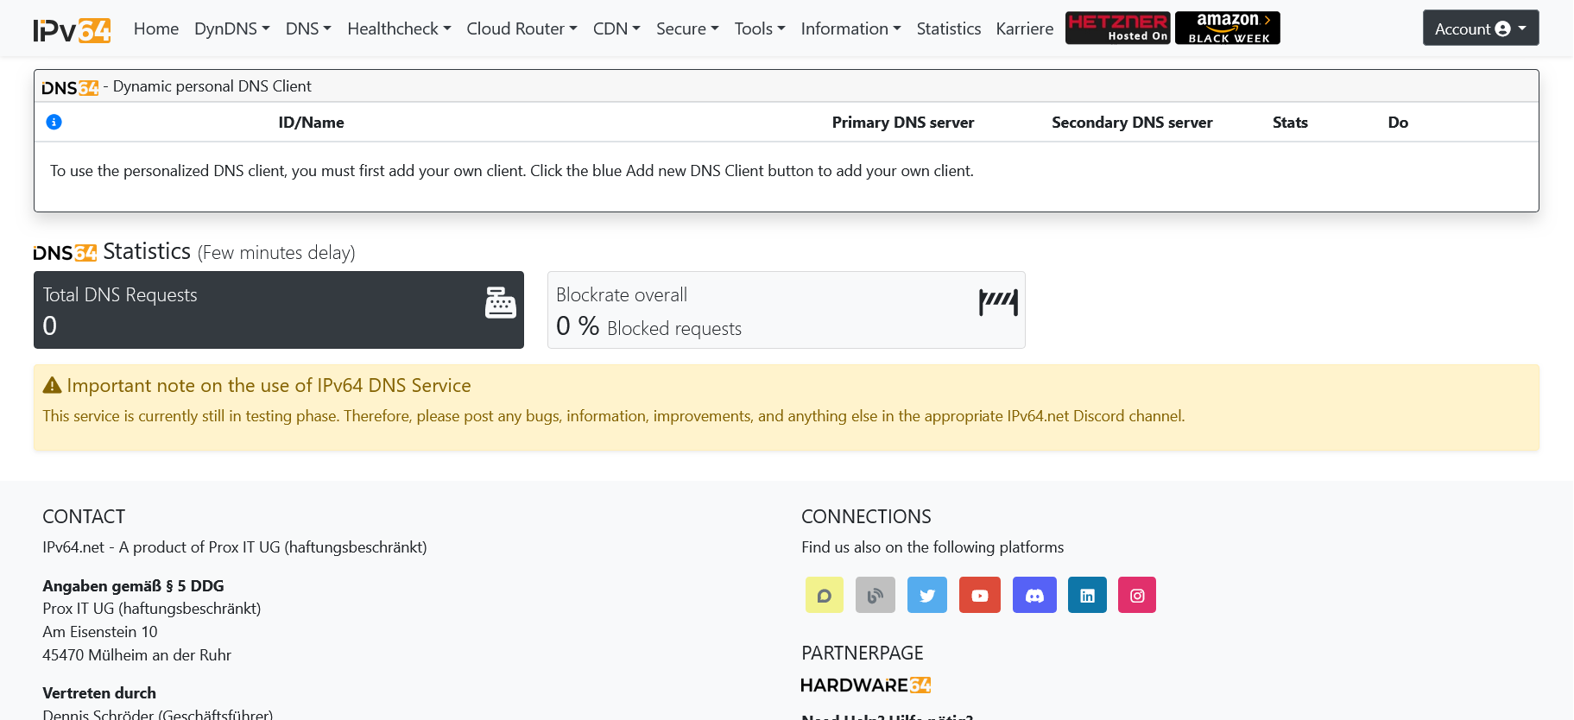Image resolution: width=1574 pixels, height=720 pixels.
Task: Open the Discord server icon
Action: tap(1034, 595)
